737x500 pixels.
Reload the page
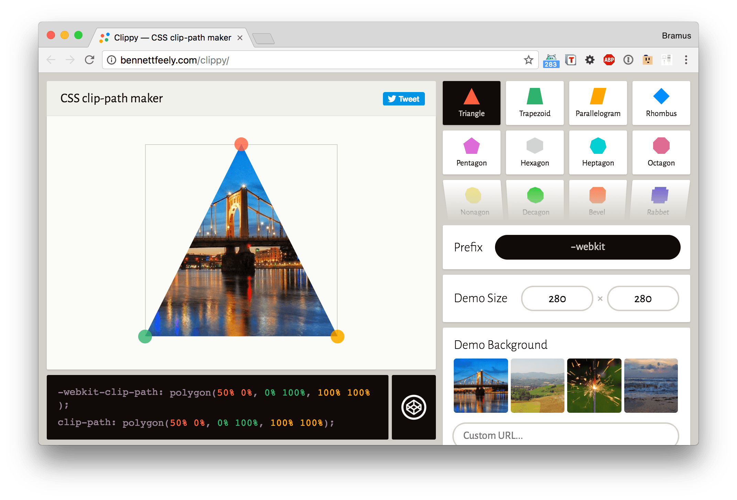[x=90, y=60]
